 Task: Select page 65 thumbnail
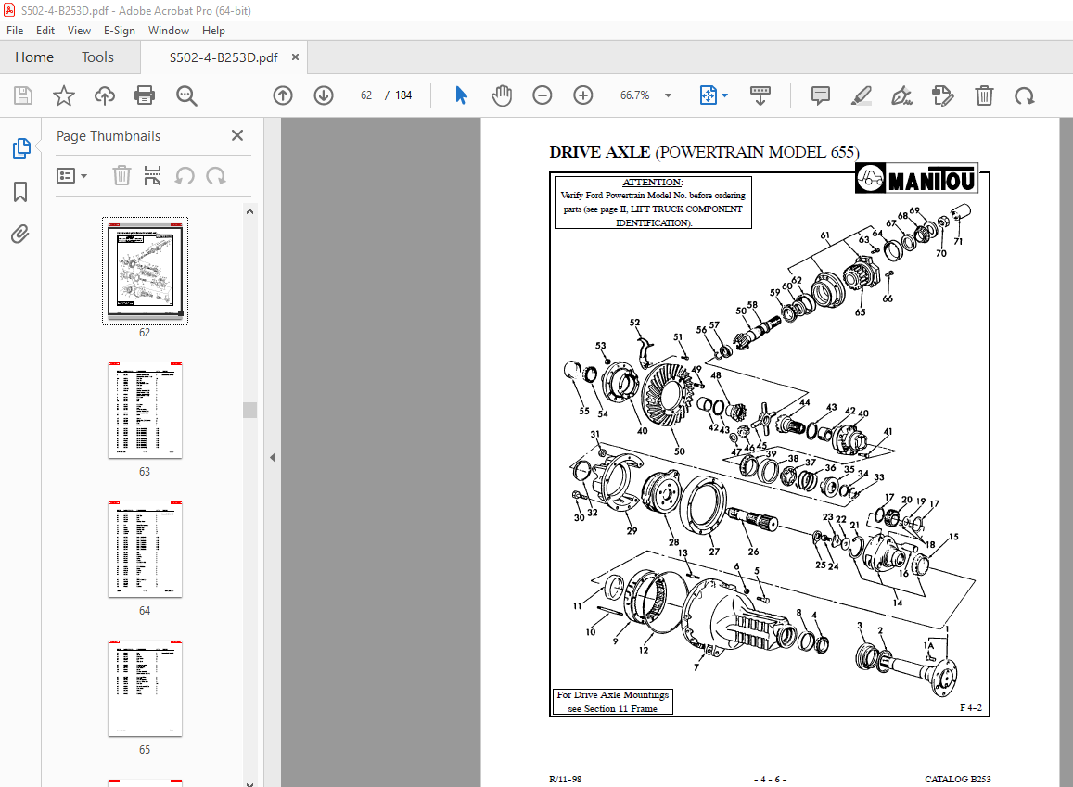[x=145, y=688]
